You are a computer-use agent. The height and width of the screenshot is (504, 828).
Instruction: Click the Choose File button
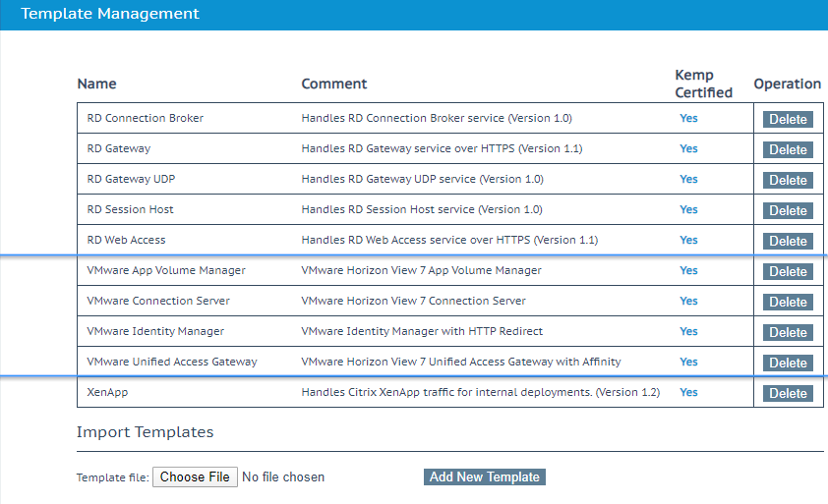click(195, 477)
